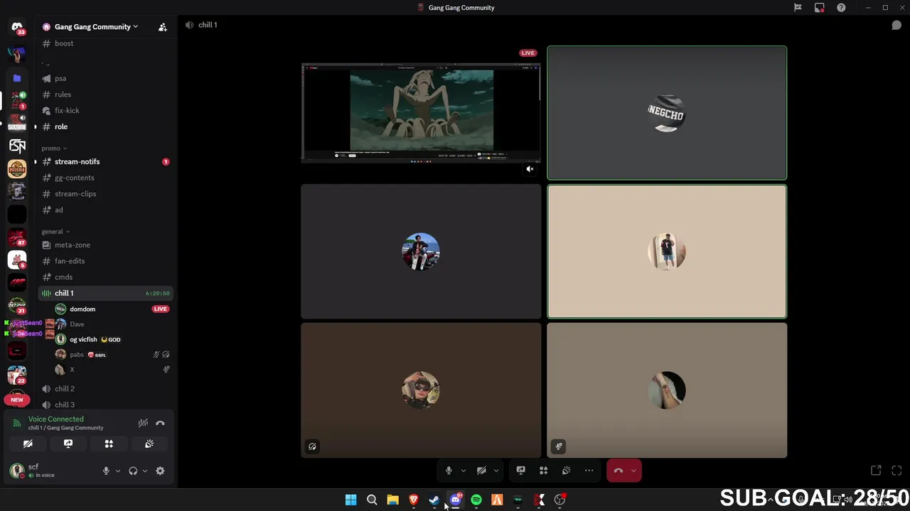Open Gang Gang Community server dropdown menu
This screenshot has height=511, width=910.
[x=96, y=27]
